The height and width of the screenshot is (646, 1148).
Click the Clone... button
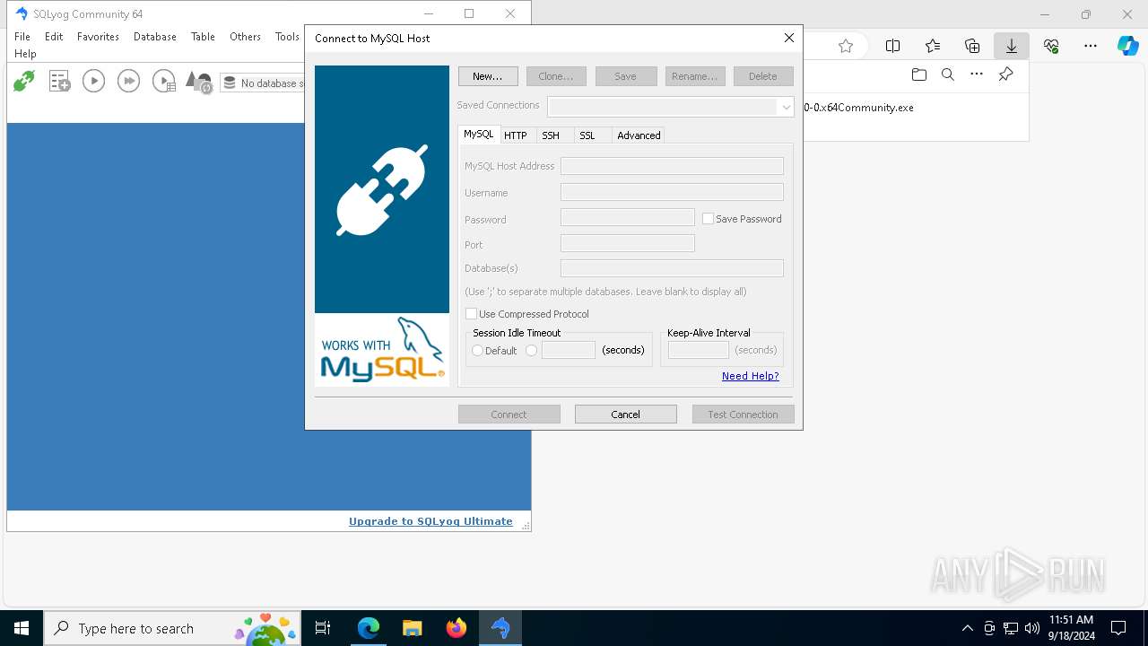556,76
